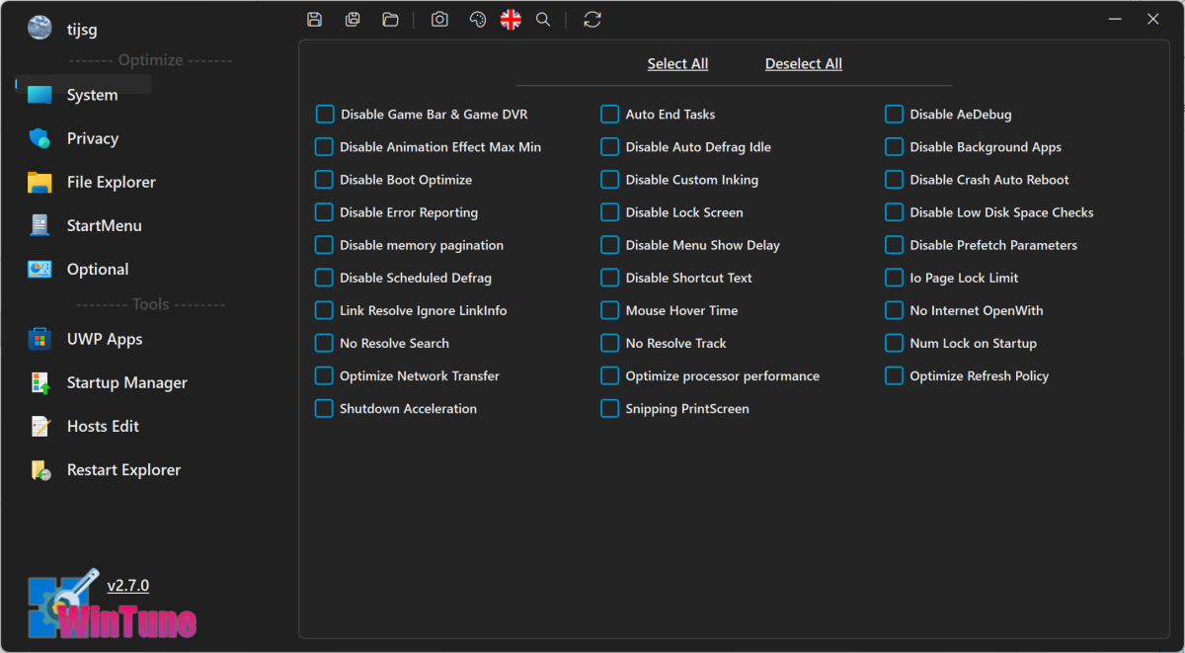This screenshot has width=1185, height=653.
Task: Open the theme palette icon
Action: tap(478, 20)
